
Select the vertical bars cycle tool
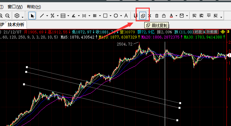[63, 16]
